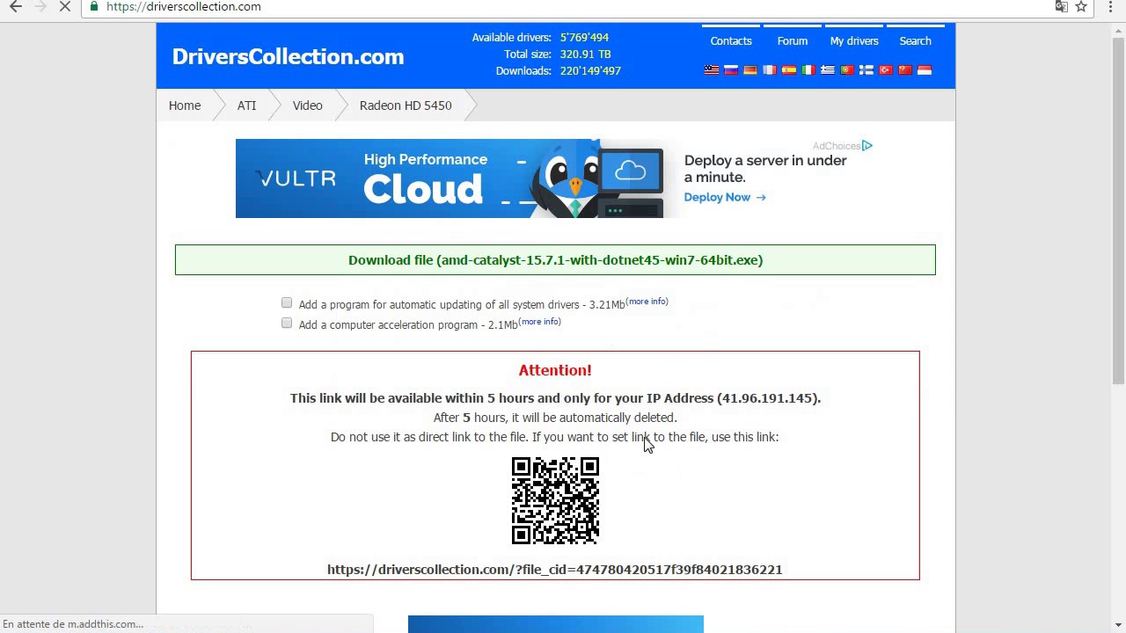Go to Home breadcrumb
The height and width of the screenshot is (633, 1126).
185,105
